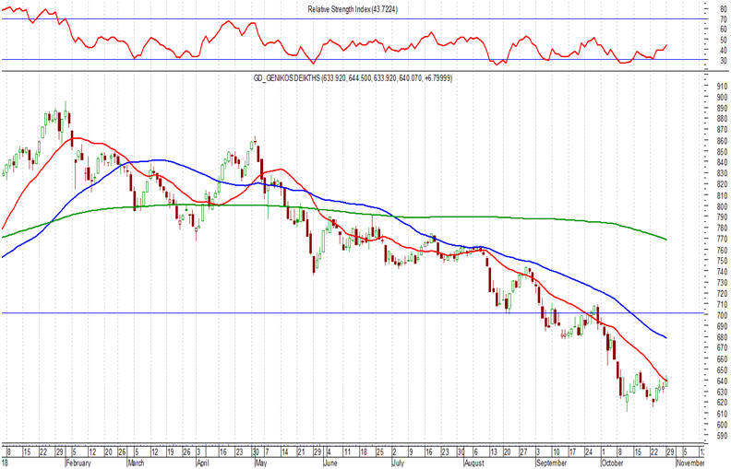
Task: Click the 600 price level on the axis
Action: tap(723, 425)
